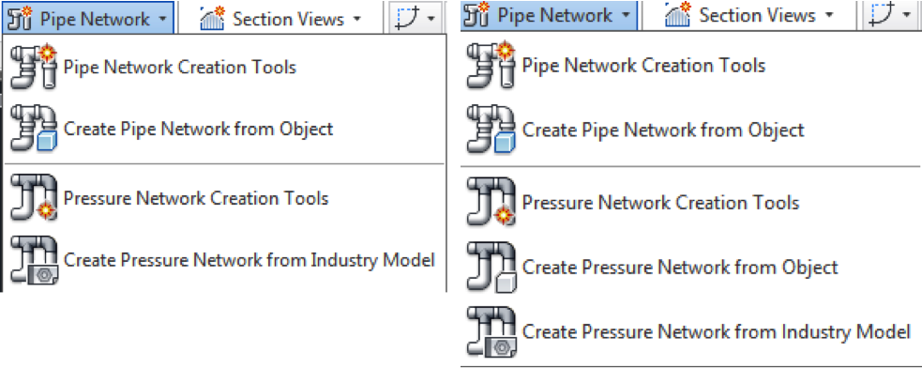Click Pressure Network Creation Tools icon in longer menu
This screenshot has height=368, width=922.
pyautogui.click(x=491, y=203)
